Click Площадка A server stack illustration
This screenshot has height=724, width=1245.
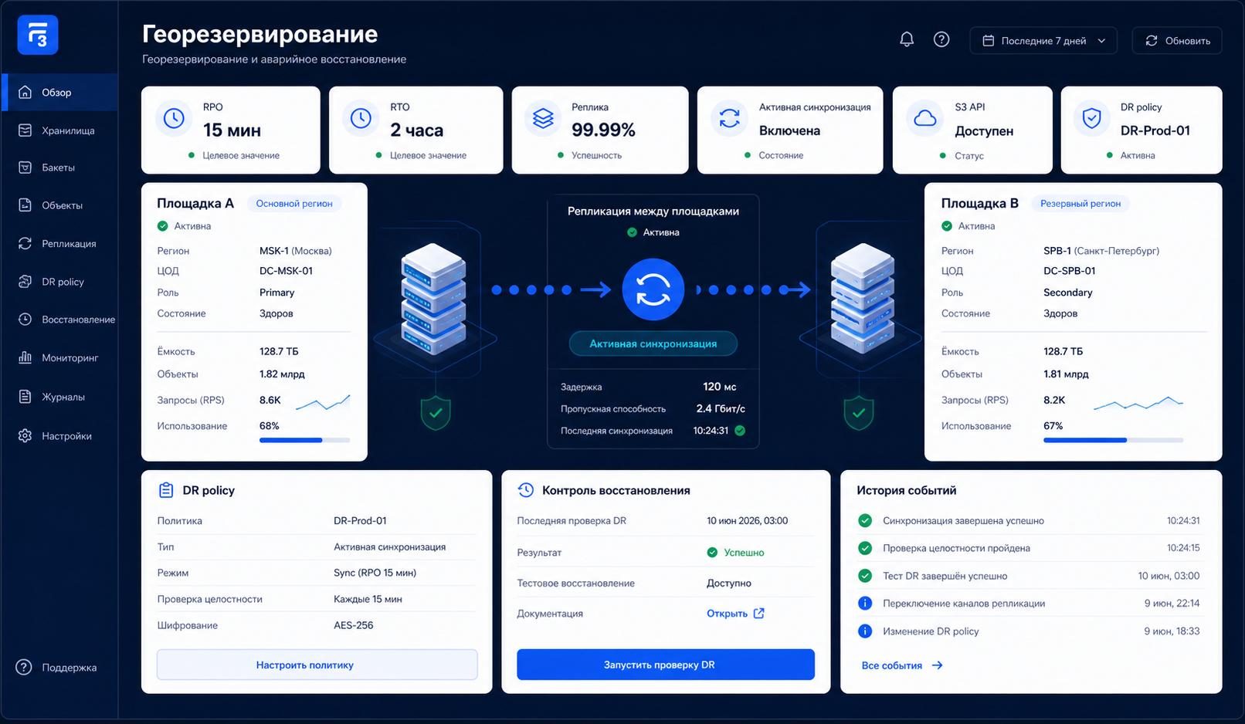click(x=433, y=299)
